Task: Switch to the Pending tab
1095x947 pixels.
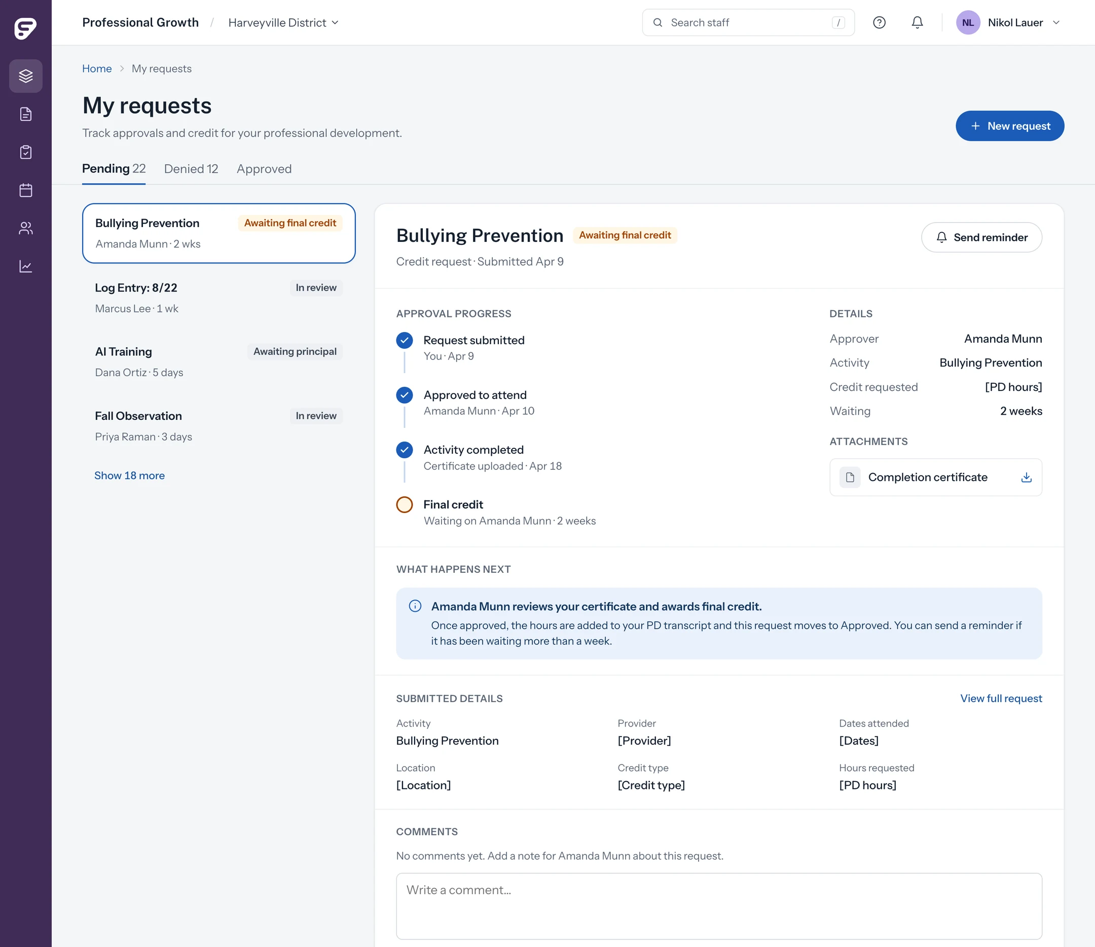Action: [114, 169]
